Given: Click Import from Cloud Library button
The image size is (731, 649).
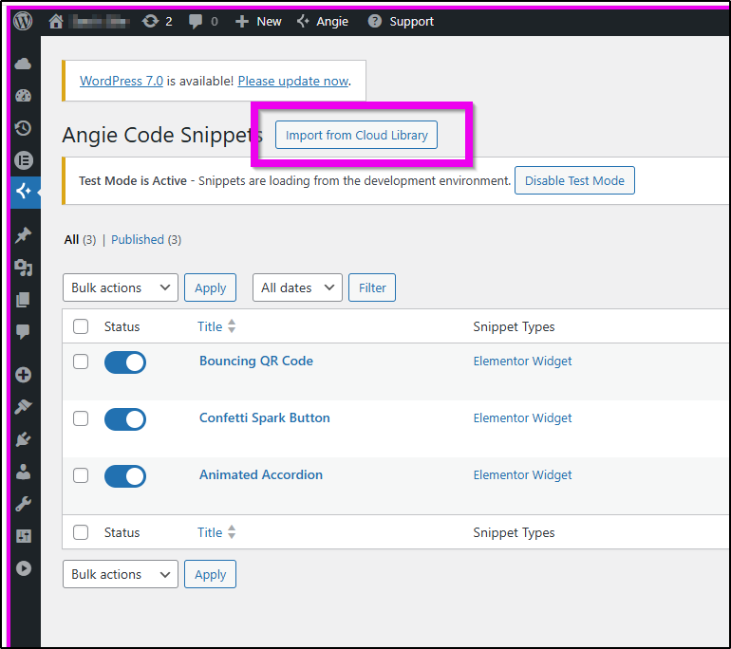Looking at the screenshot, I should [x=356, y=135].
